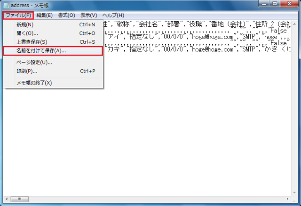Viewport: 301px width, 206px height.
Task: Click the text "アイ" in the text area
Action: (114, 37)
